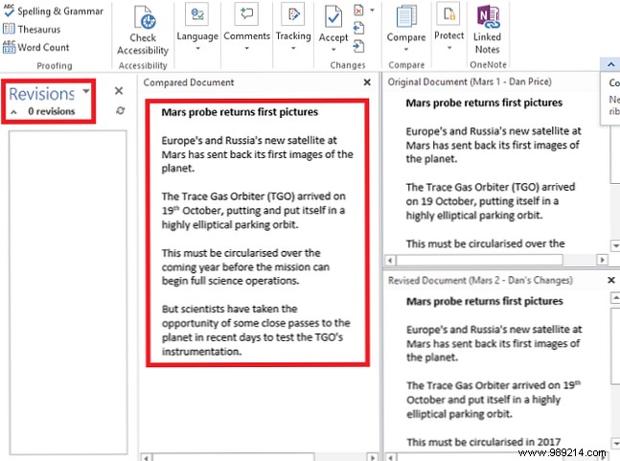This screenshot has height=461, width=620.
Task: Close the Revisions pane
Action: point(119,91)
